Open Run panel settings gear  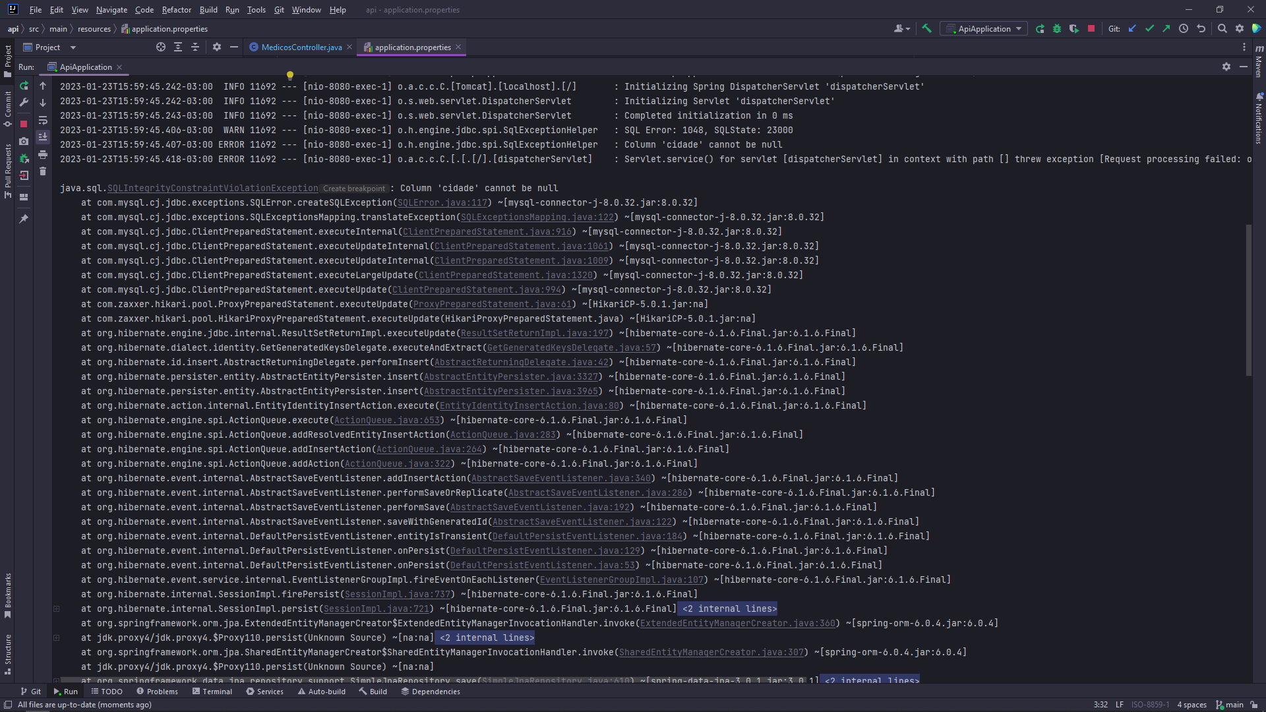point(1226,67)
